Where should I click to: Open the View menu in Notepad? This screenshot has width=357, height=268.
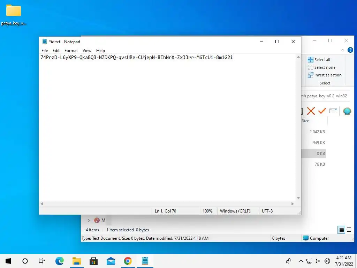coord(87,51)
